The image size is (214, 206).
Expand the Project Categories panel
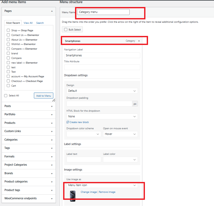click(29, 165)
